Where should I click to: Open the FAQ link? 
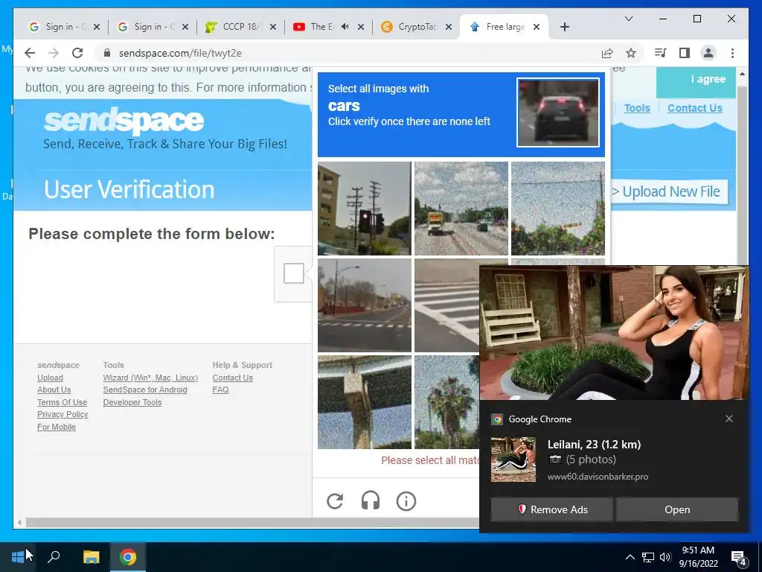tap(220, 390)
